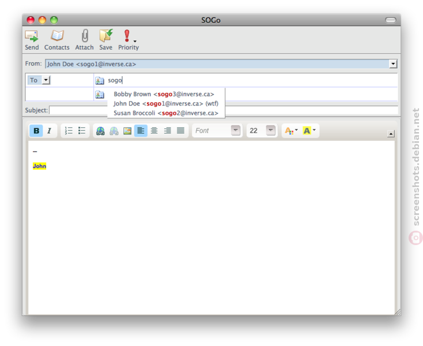
Task: Click the green zoom window button
Action: [x=54, y=20]
